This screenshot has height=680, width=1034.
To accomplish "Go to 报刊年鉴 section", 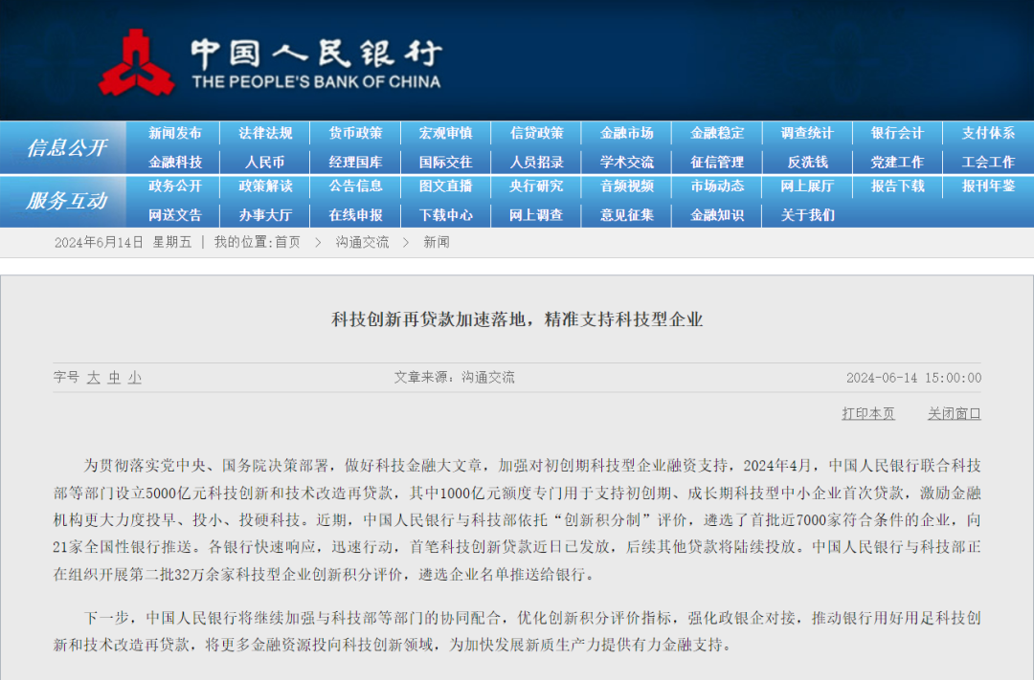I will tap(988, 186).
